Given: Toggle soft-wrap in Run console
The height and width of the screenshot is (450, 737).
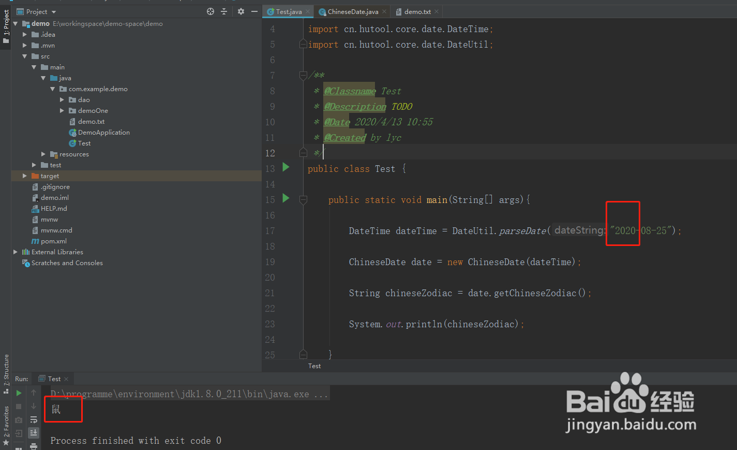Looking at the screenshot, I should (34, 420).
